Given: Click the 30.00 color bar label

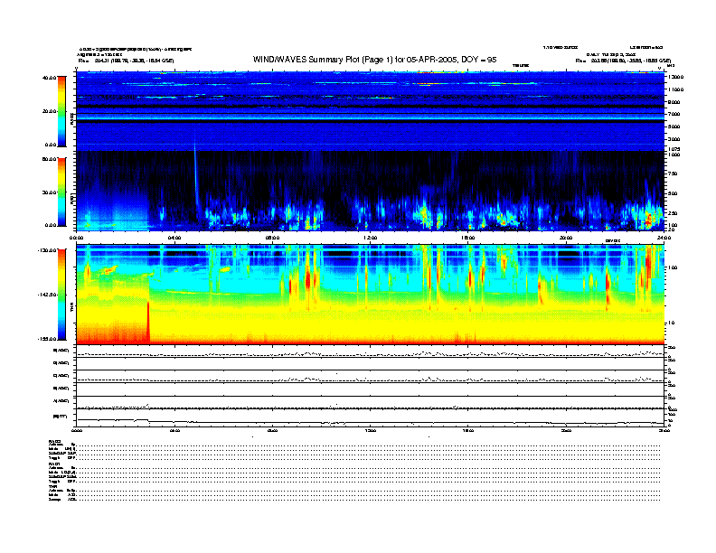Looking at the screenshot, I should point(49,192).
